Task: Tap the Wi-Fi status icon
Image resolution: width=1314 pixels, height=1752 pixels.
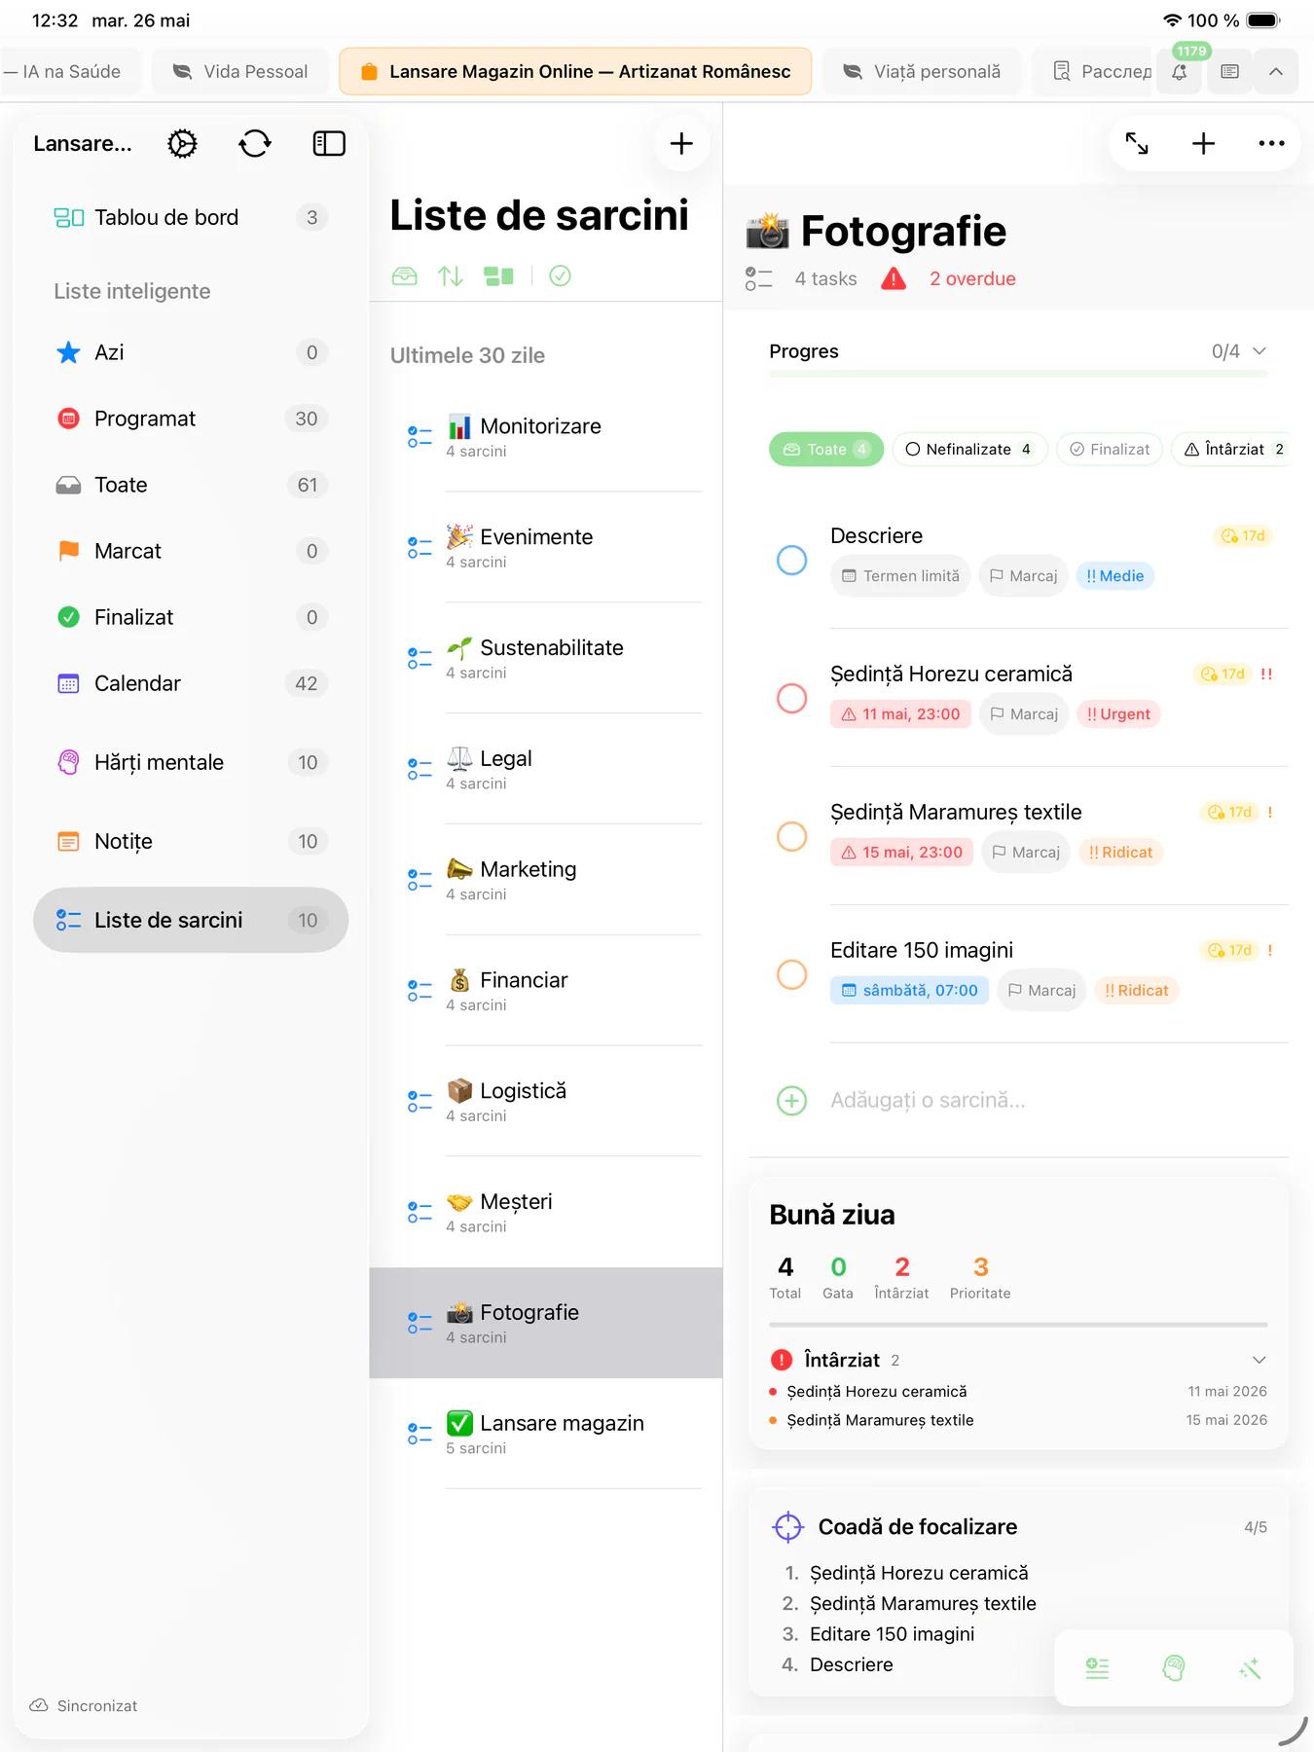Action: click(1172, 20)
